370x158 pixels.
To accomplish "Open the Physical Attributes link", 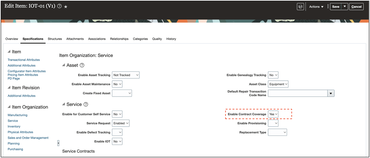I will click(x=20, y=132).
